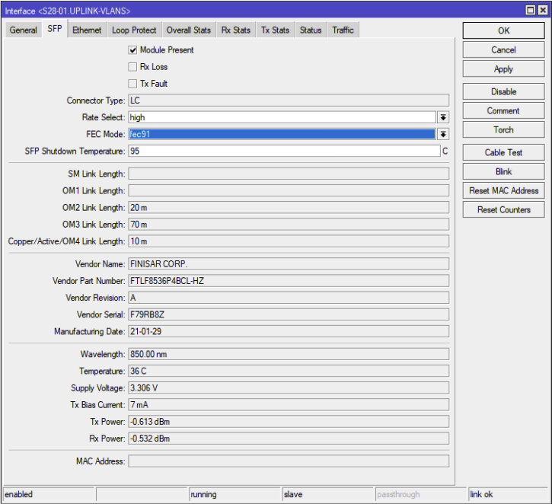This screenshot has height=504, width=552.
Task: Click the empty MAC Address field
Action: (289, 461)
